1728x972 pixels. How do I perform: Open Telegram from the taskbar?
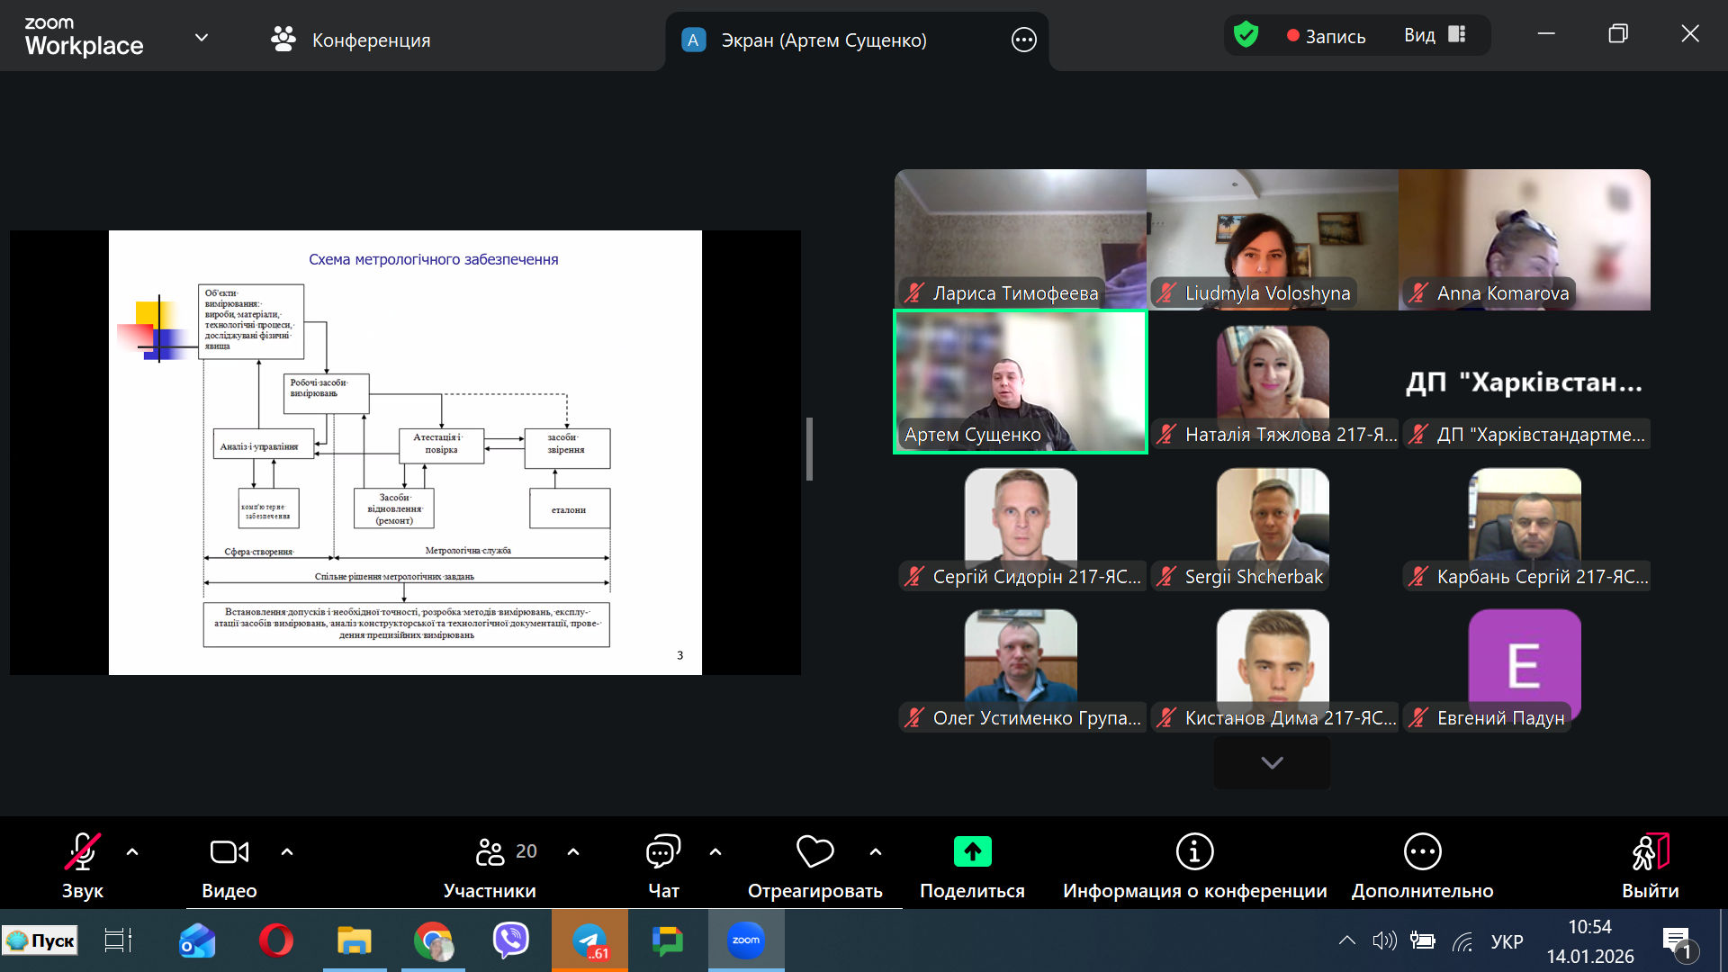pyautogui.click(x=589, y=941)
